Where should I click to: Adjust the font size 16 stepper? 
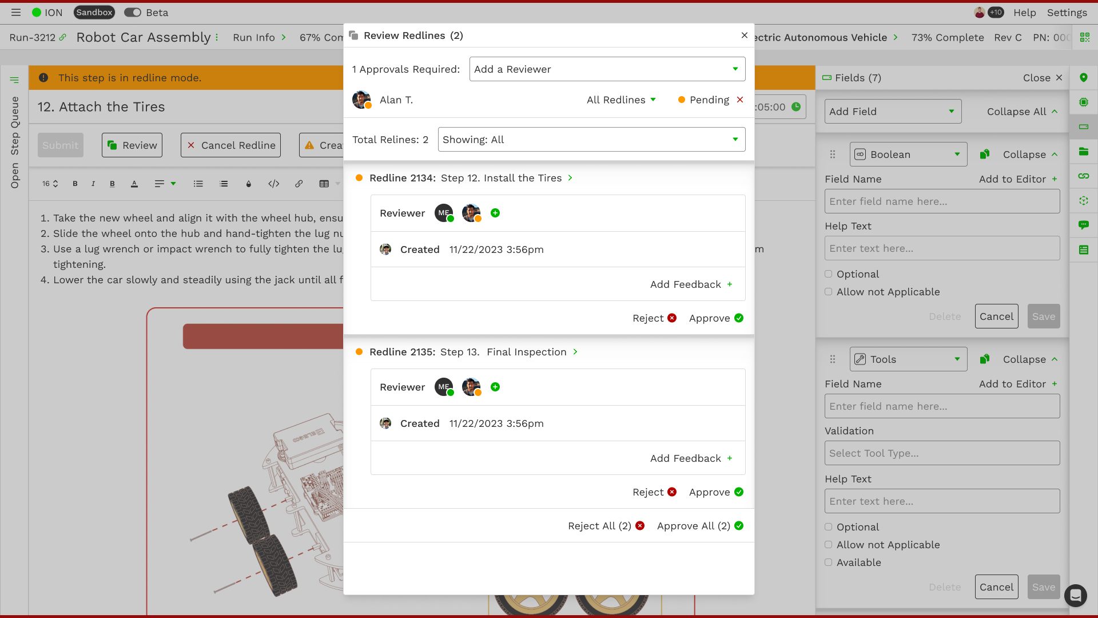coord(50,184)
